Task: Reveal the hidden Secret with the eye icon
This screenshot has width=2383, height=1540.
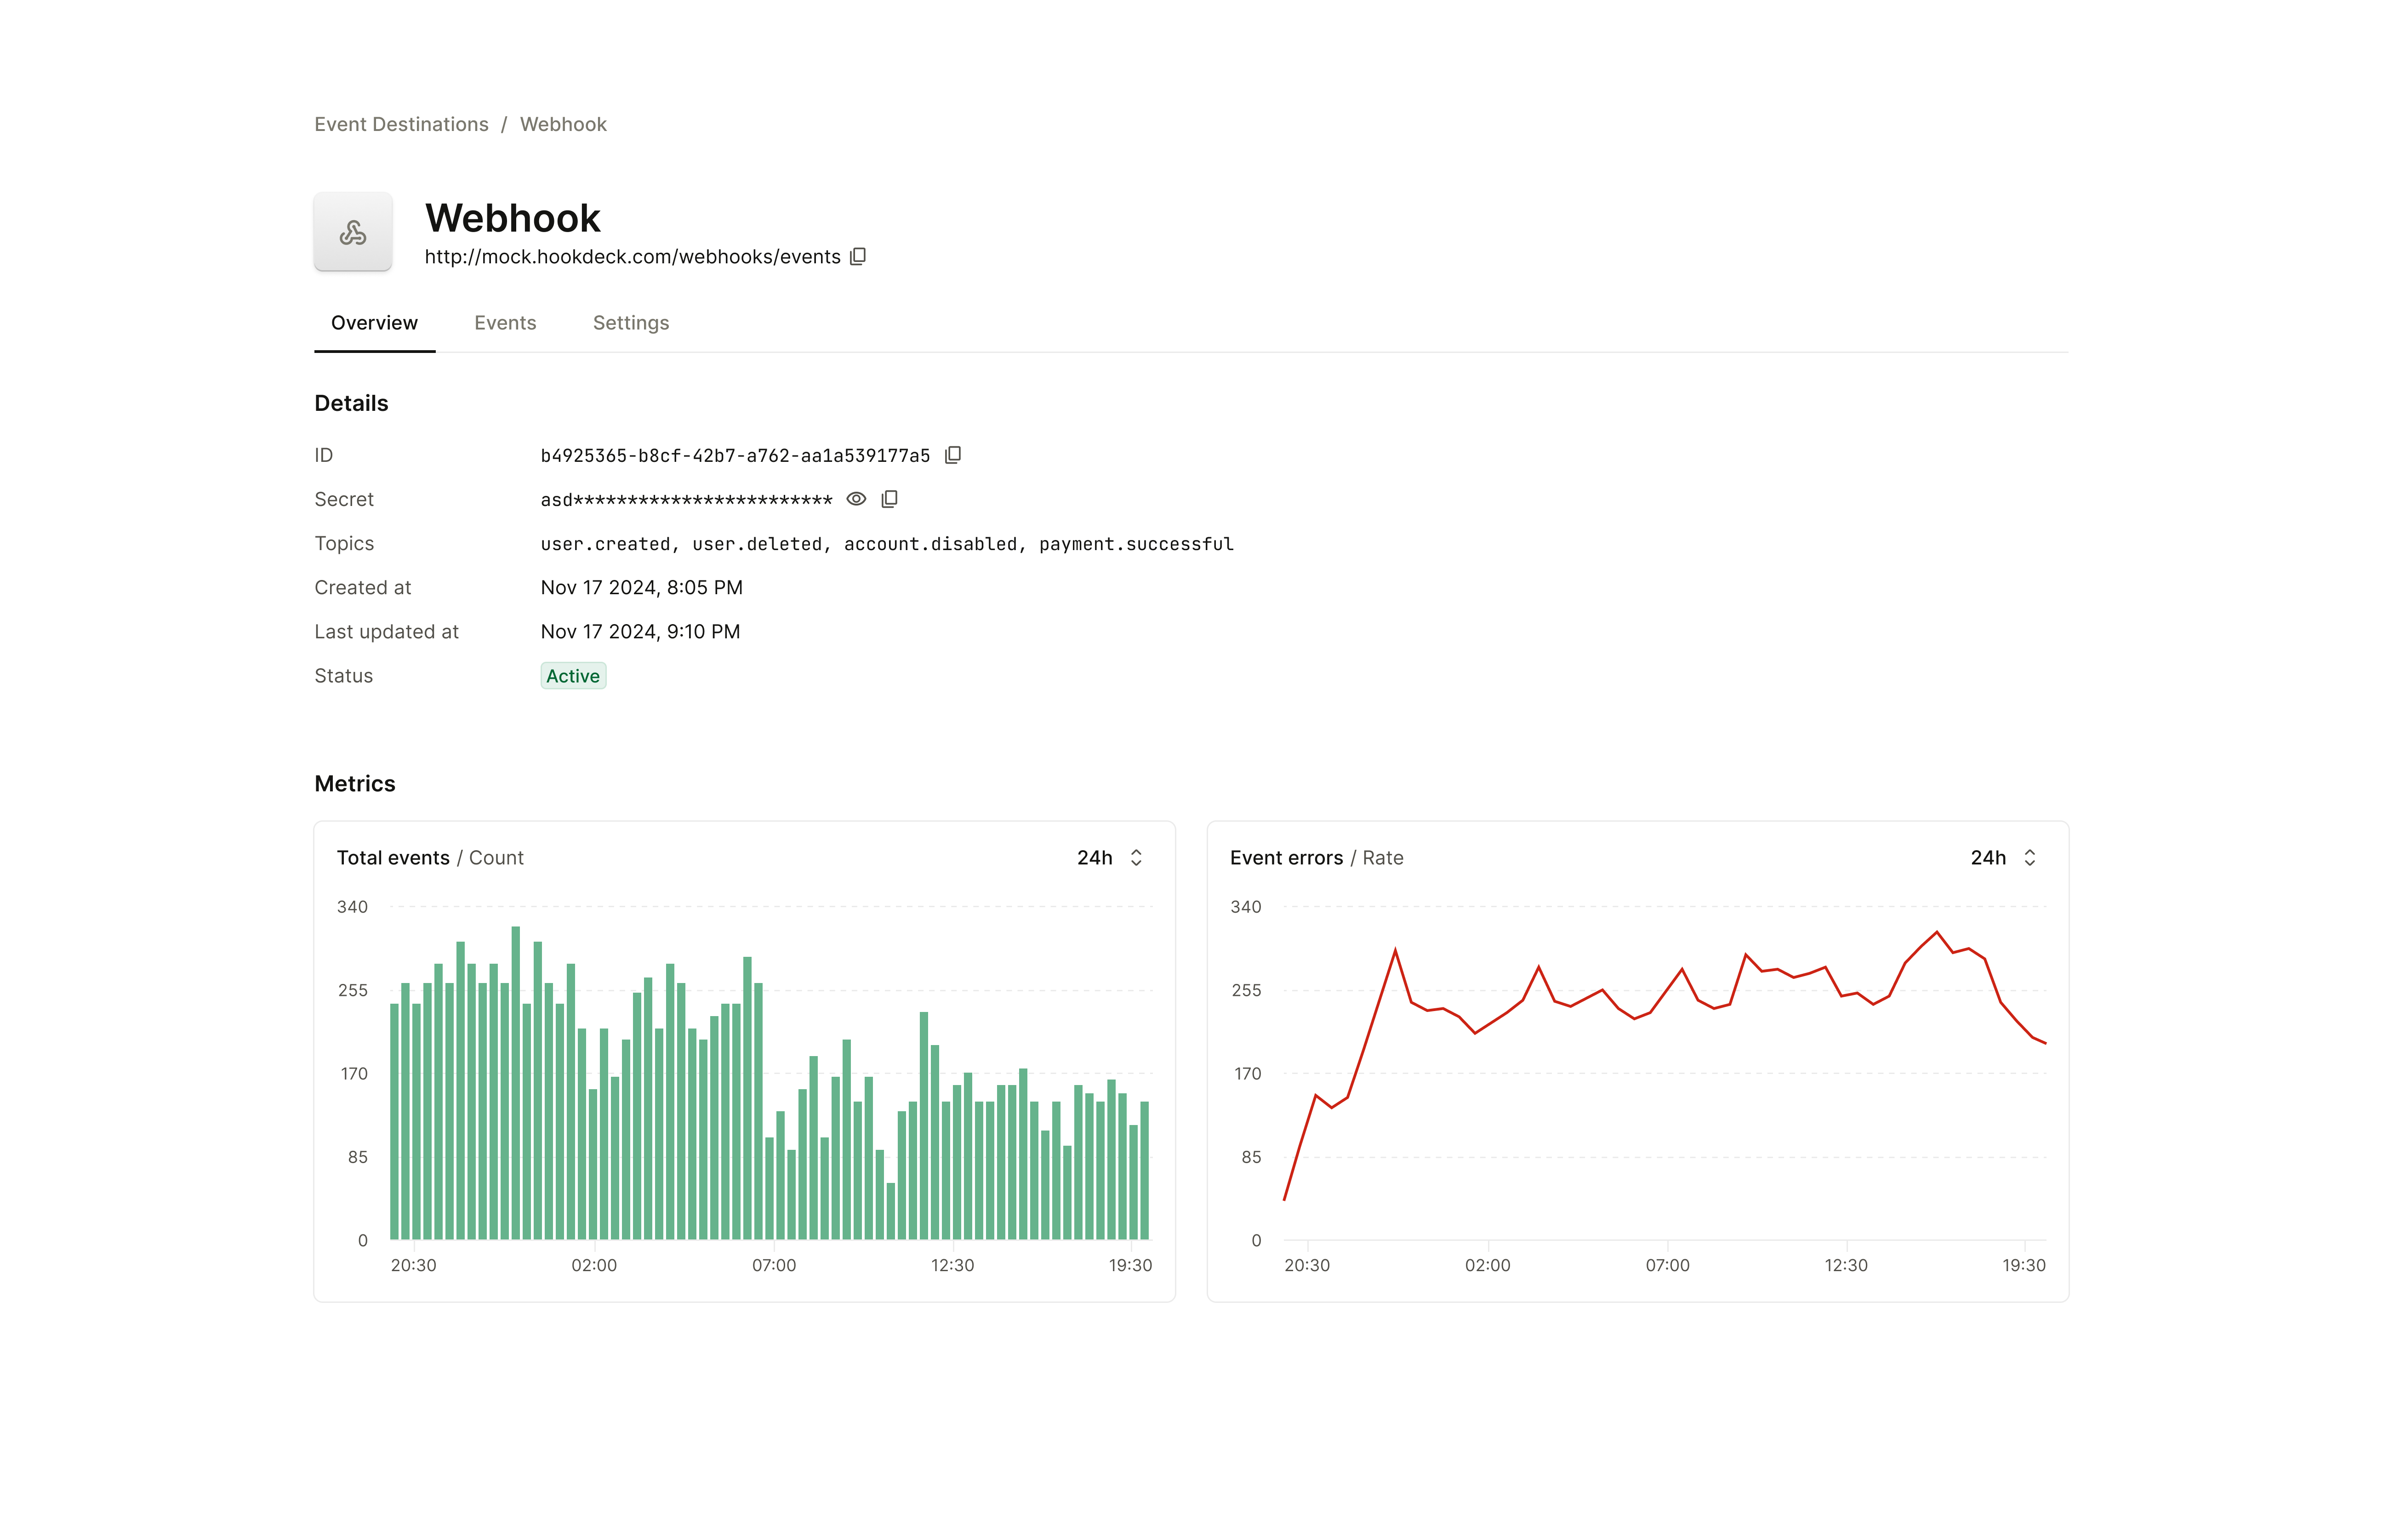Action: pyautogui.click(x=856, y=498)
